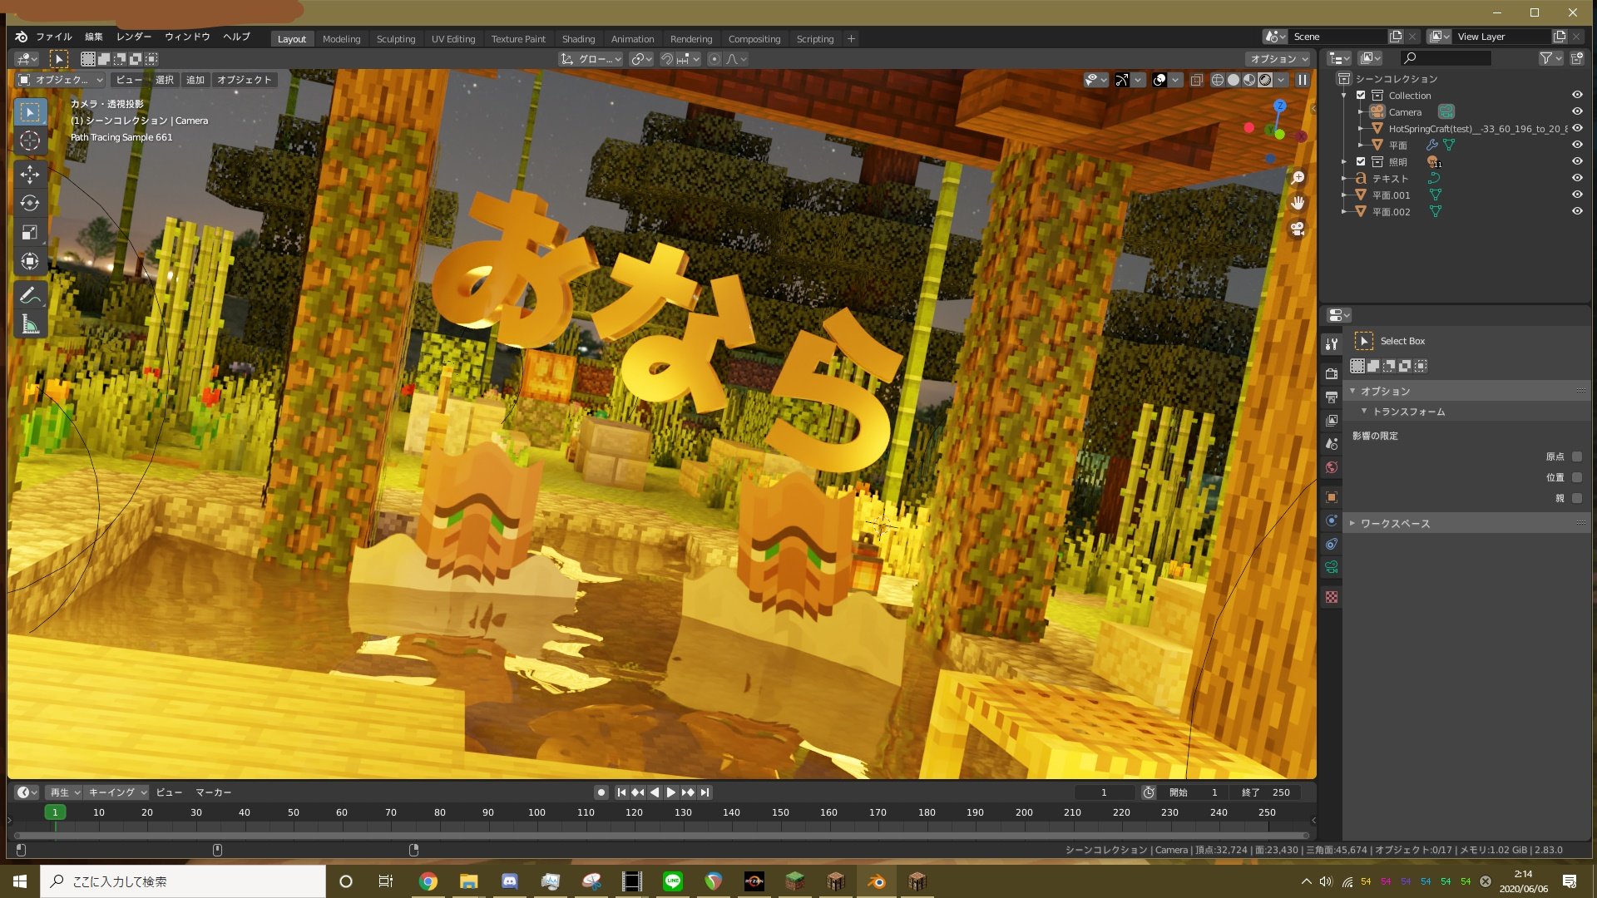
Task: Expand the ワークスペース panel
Action: click(1395, 523)
